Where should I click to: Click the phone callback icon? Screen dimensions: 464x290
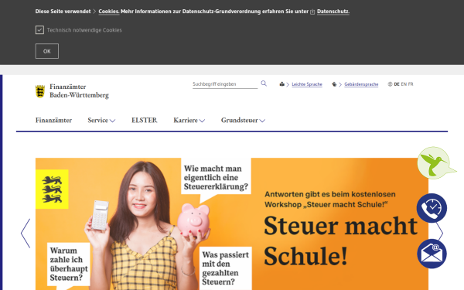coord(432,208)
